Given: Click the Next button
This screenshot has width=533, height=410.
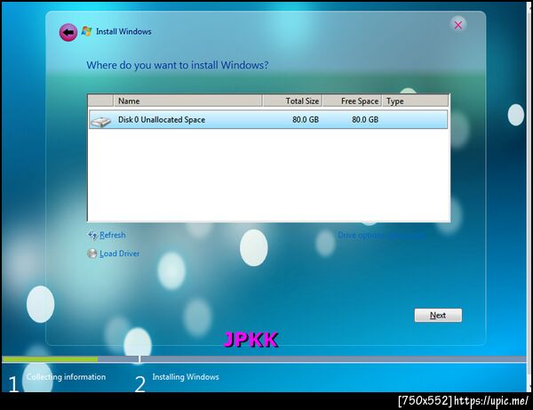Looking at the screenshot, I should pyautogui.click(x=438, y=315).
